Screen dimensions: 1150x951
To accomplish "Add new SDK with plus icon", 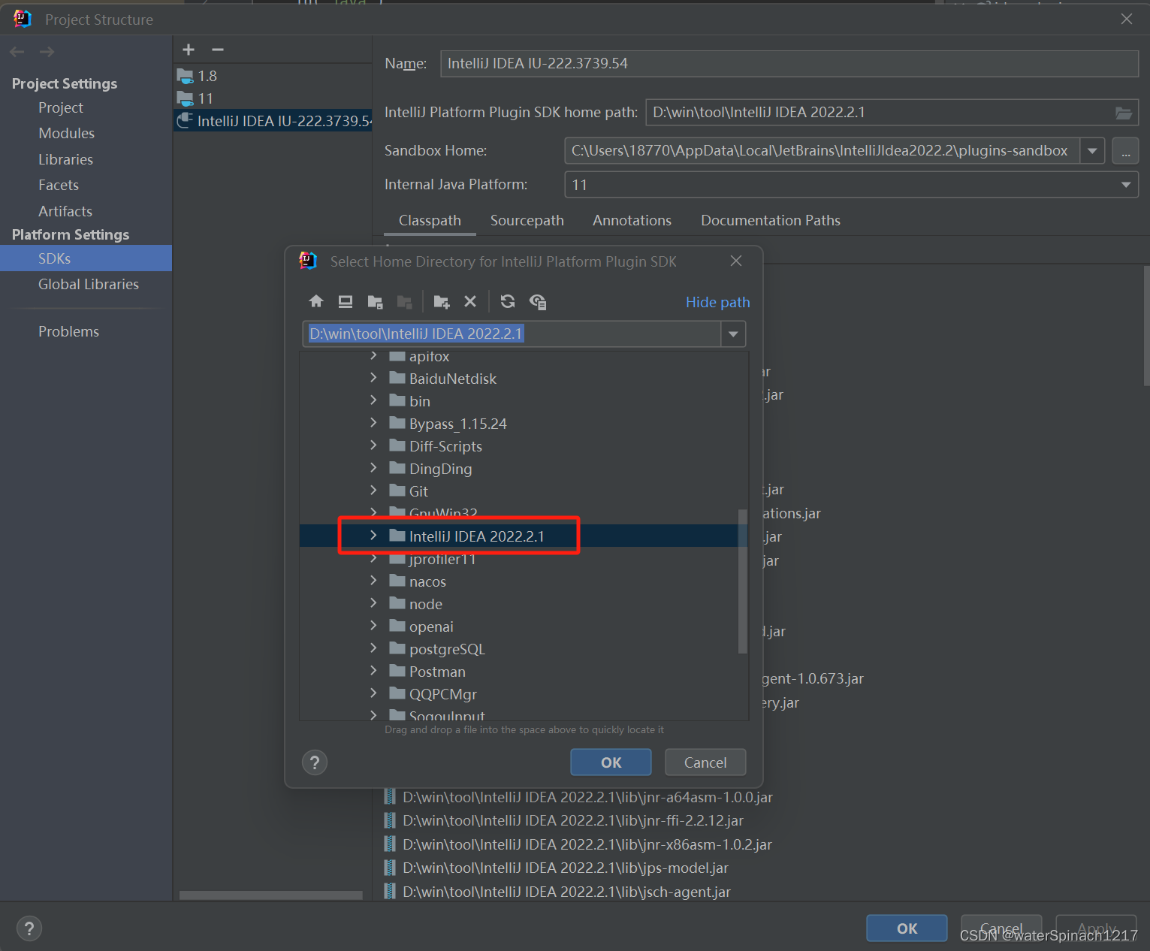I will (x=189, y=50).
